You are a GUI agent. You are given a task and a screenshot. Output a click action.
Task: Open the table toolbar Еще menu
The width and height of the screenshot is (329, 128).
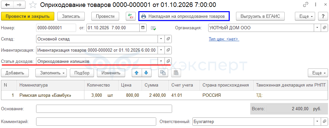tap(318, 73)
